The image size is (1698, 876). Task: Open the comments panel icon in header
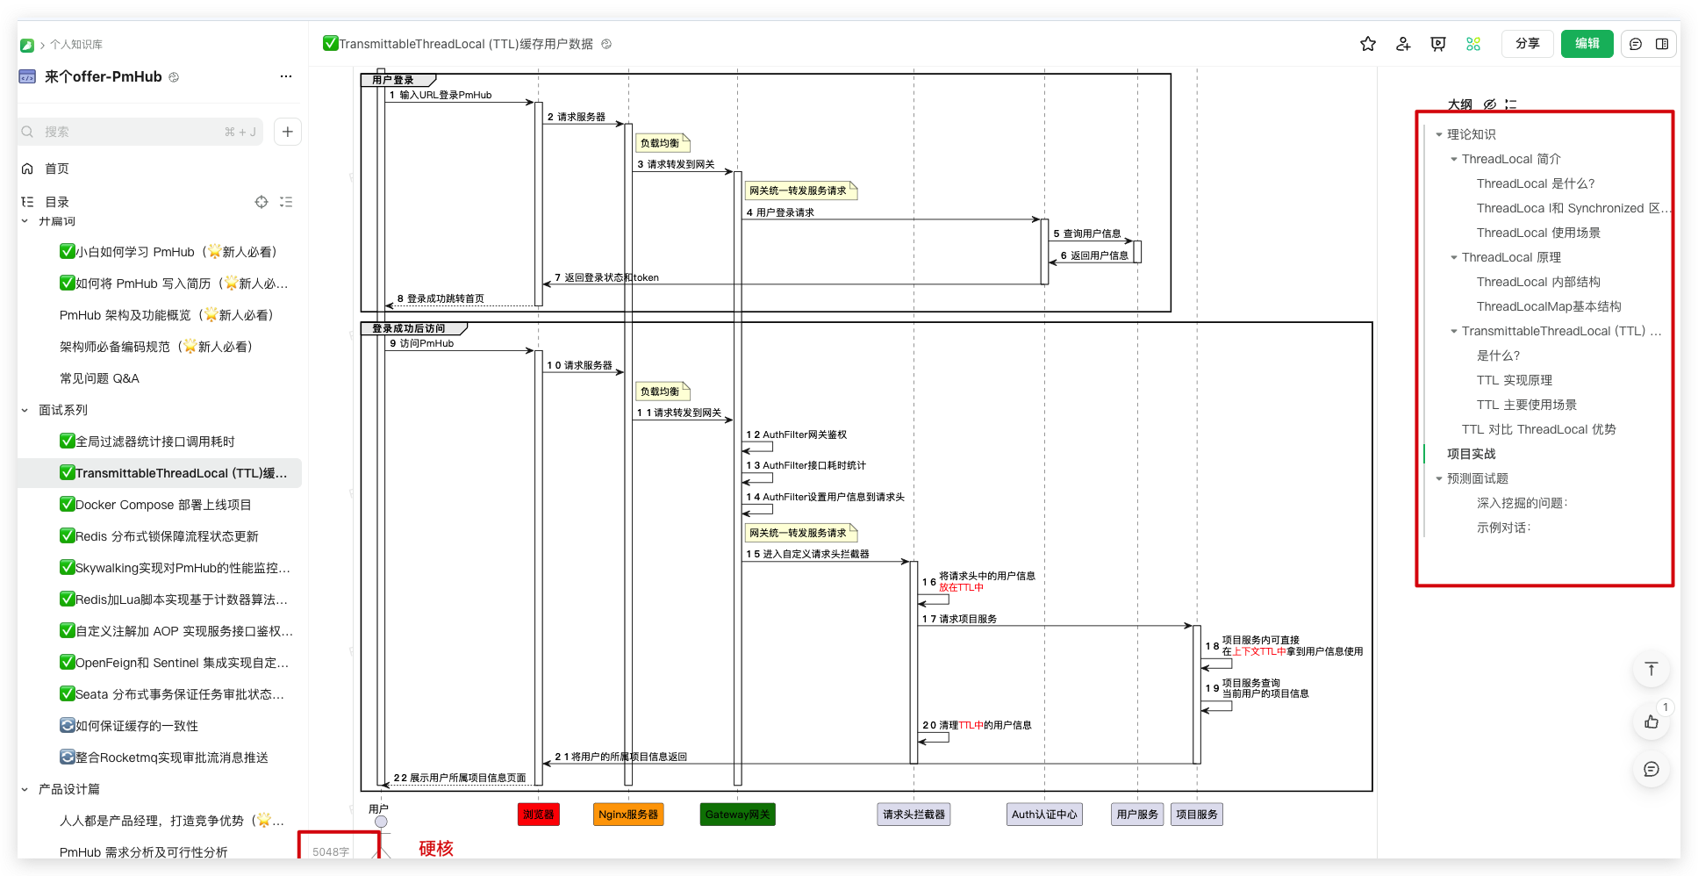(1636, 44)
